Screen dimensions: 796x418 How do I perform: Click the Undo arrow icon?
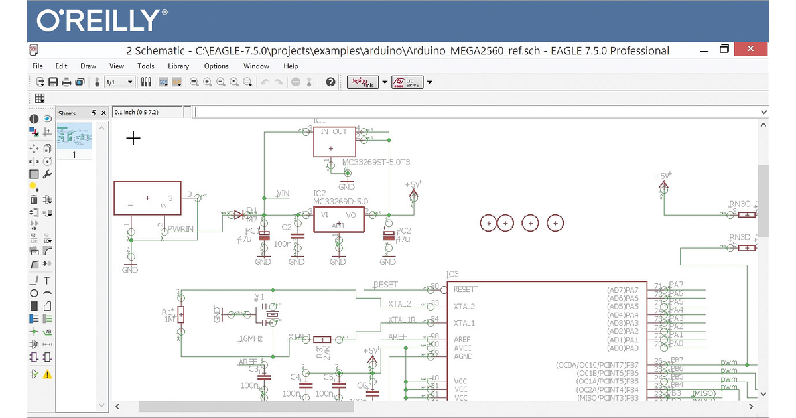click(x=265, y=82)
